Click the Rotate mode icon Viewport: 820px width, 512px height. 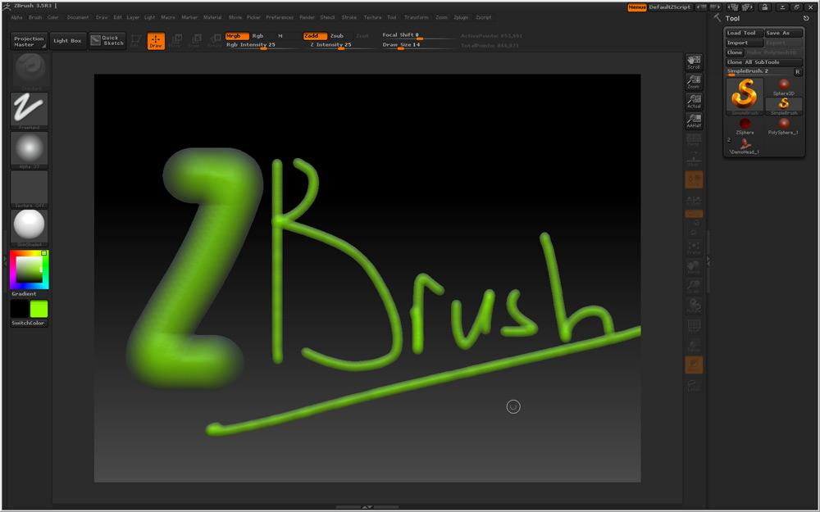(x=214, y=41)
